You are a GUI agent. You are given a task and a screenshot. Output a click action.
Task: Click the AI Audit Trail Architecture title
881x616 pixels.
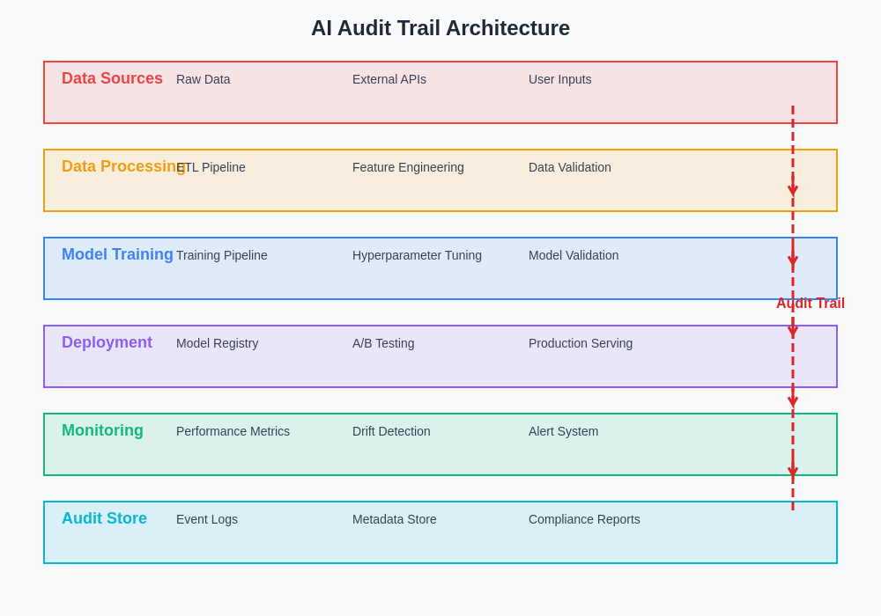440,28
